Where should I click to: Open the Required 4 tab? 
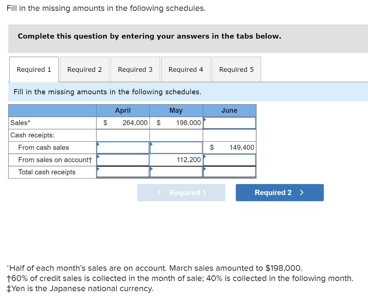coord(186,69)
